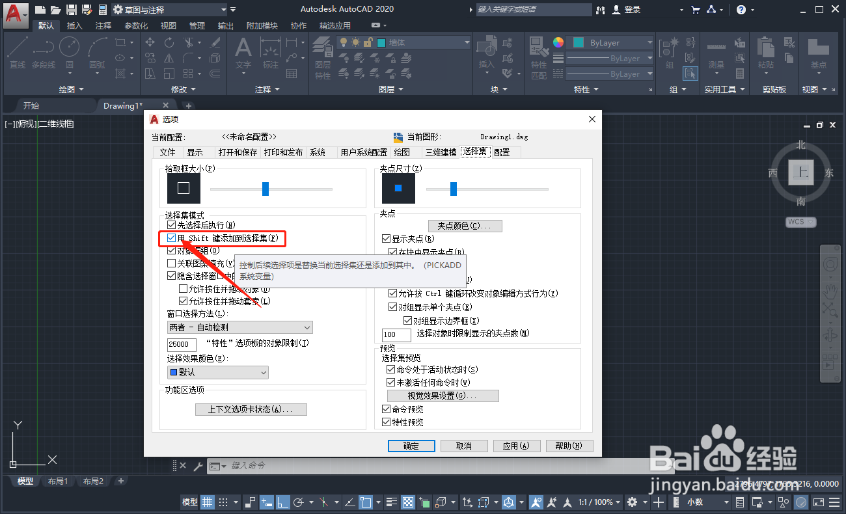Click the Open file icon in quick access
The height and width of the screenshot is (514, 846).
pos(56,10)
